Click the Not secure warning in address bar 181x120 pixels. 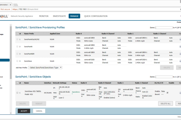pos(5,9)
